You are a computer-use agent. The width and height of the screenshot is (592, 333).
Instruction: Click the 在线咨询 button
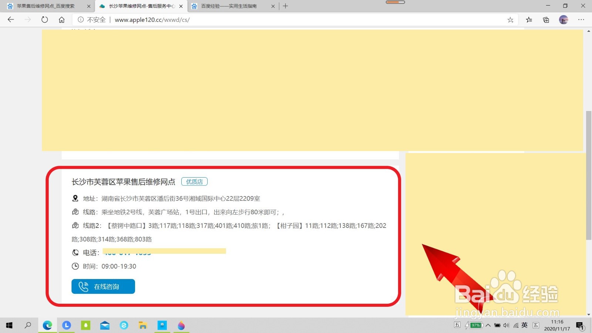tap(103, 286)
